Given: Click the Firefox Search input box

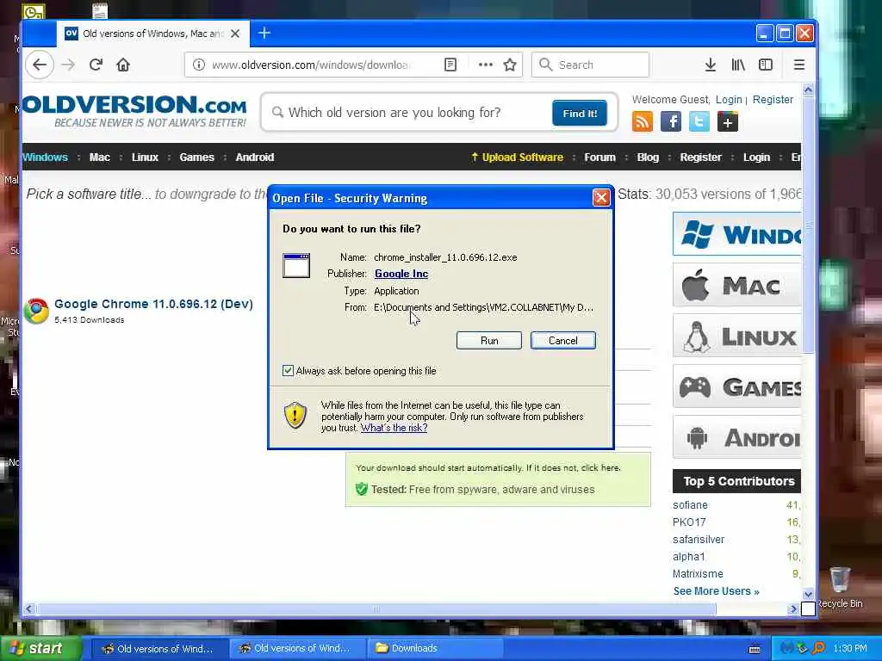Looking at the screenshot, I should coord(590,65).
